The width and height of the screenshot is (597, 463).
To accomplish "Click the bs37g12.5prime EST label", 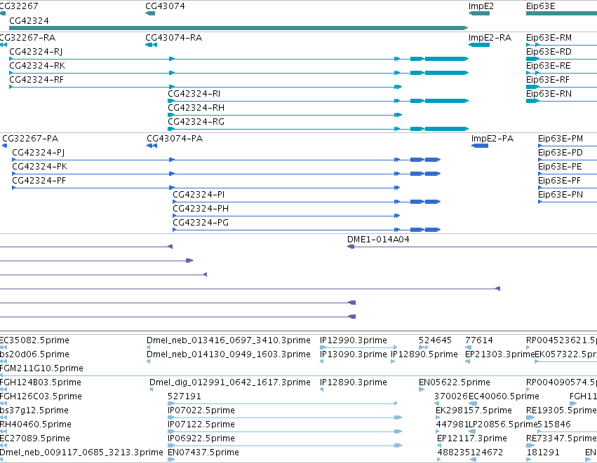I will click(x=34, y=411).
